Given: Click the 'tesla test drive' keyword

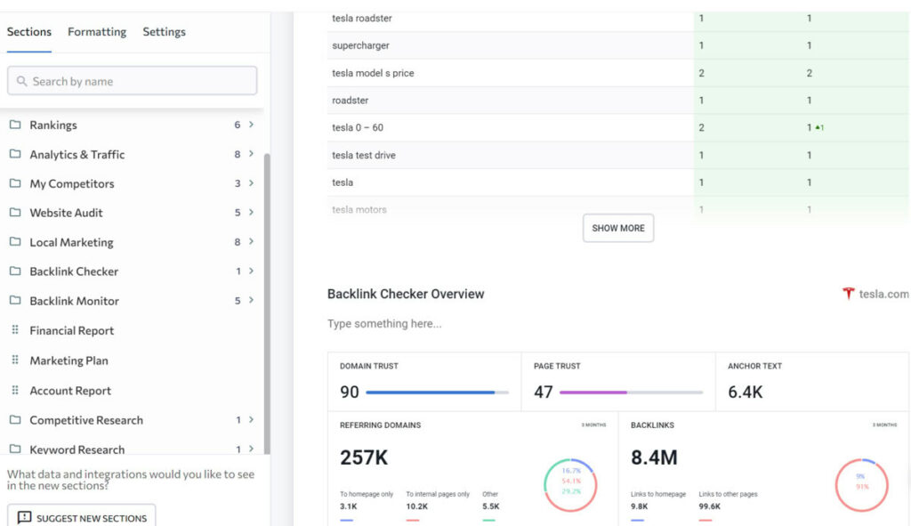Looking at the screenshot, I should (x=364, y=155).
